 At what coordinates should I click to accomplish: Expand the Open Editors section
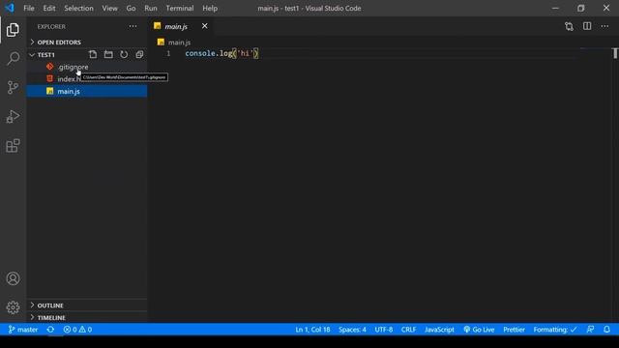click(x=87, y=43)
